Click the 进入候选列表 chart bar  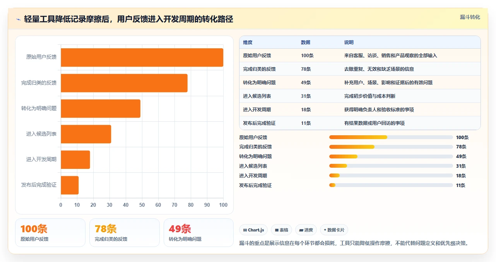click(x=86, y=134)
